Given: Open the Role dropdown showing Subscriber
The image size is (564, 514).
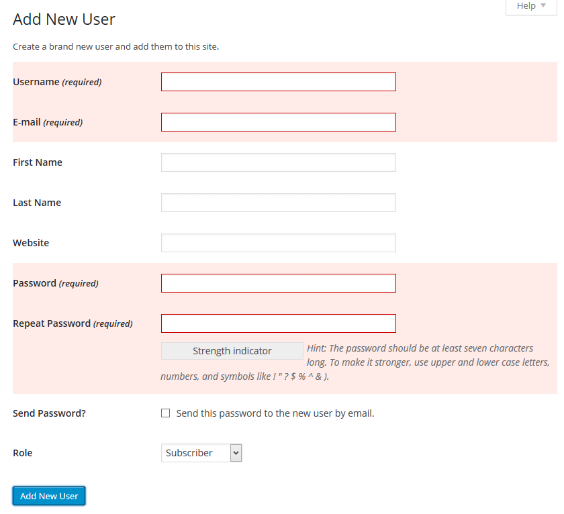Looking at the screenshot, I should click(201, 453).
